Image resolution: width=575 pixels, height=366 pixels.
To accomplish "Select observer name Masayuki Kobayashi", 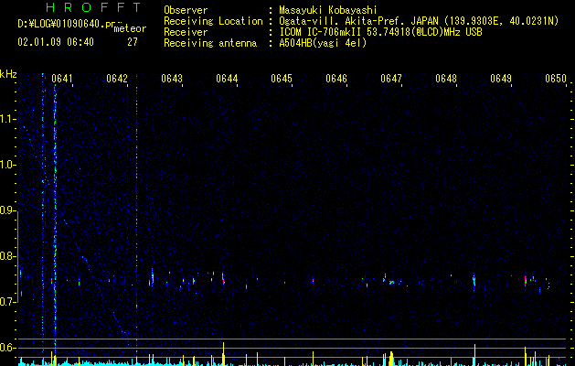I will (328, 10).
